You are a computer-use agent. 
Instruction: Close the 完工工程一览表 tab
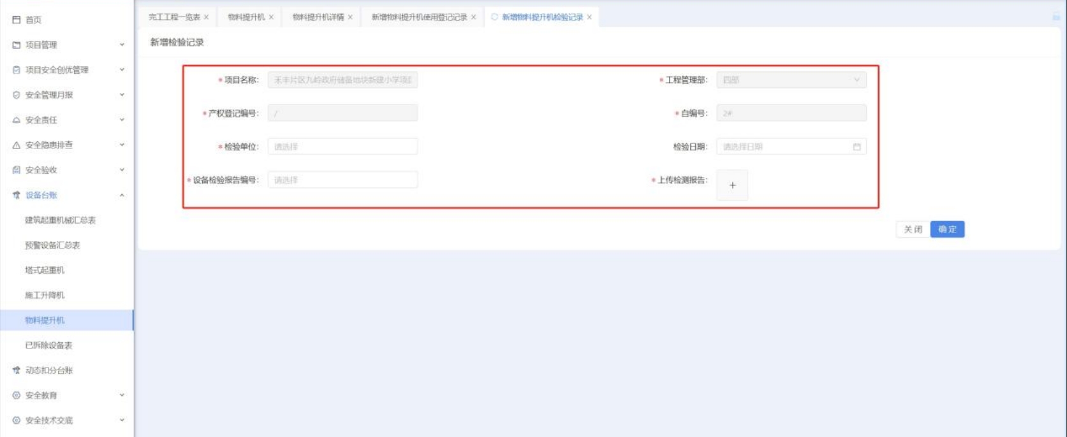pyautogui.click(x=206, y=17)
